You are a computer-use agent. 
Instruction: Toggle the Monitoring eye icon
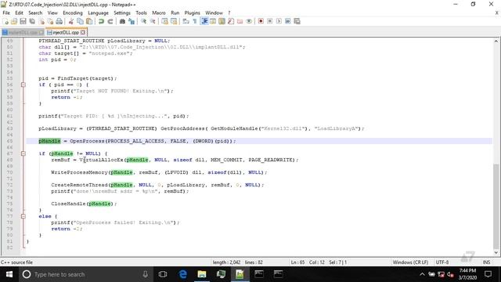[249, 21]
